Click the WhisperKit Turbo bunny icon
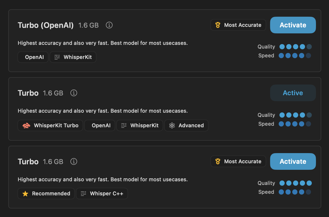Image resolution: width=329 pixels, height=217 pixels. point(26,125)
